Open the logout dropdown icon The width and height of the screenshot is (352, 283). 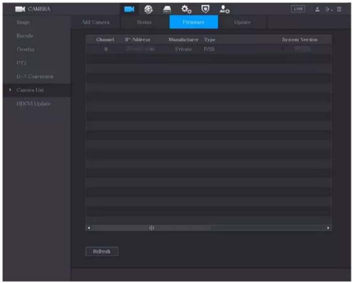[x=329, y=9]
